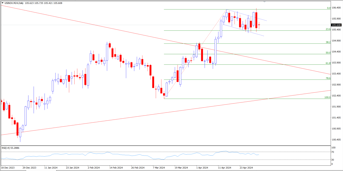
Task: Click the 104.400 price scale value
Action: tap(336, 52)
